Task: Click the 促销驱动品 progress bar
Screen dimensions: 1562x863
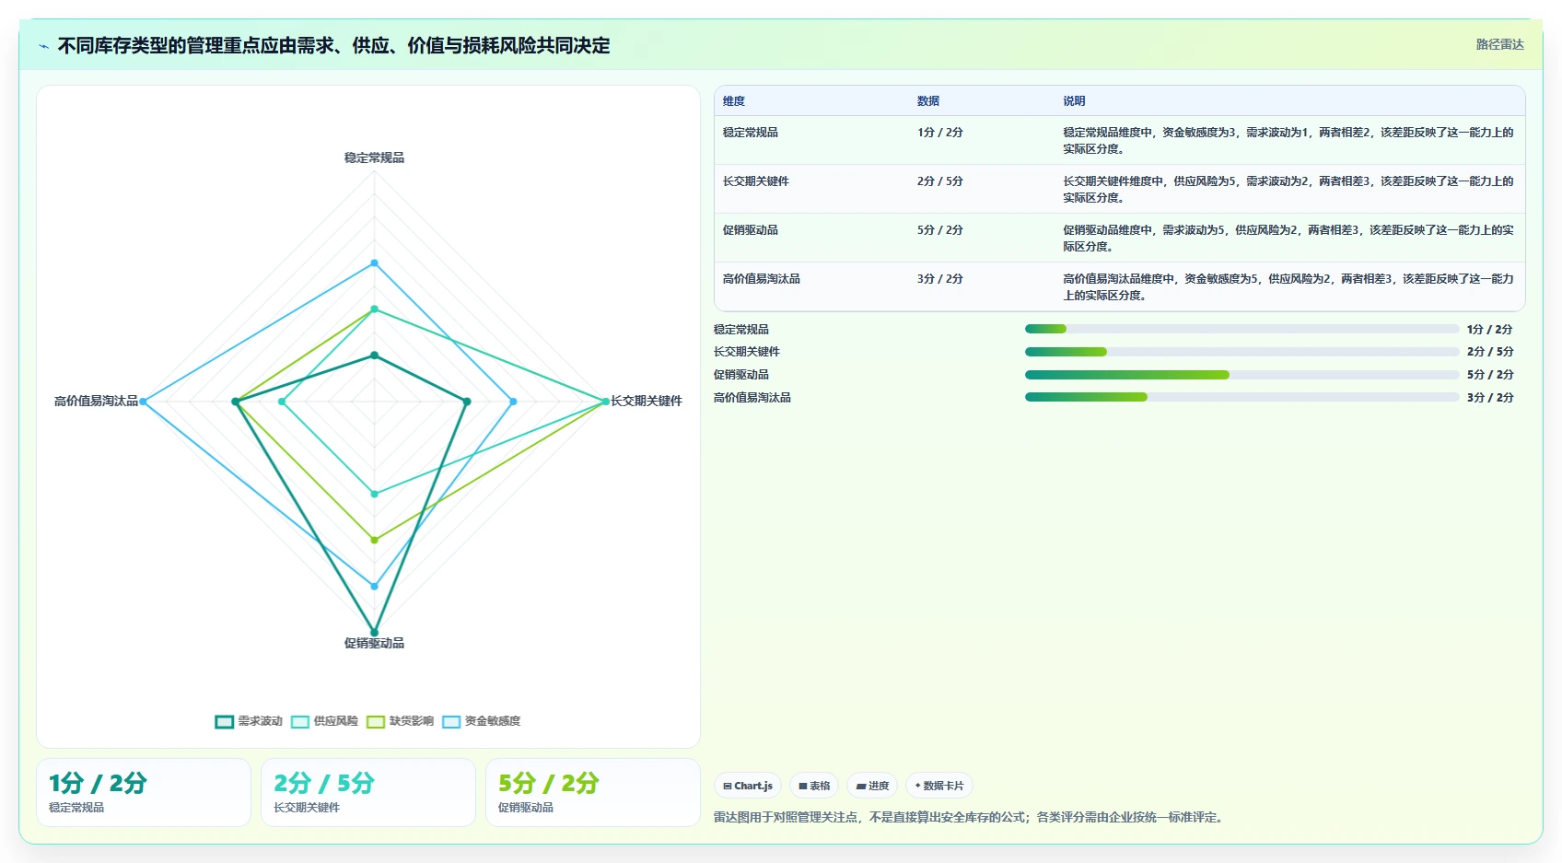Action: (x=1241, y=375)
